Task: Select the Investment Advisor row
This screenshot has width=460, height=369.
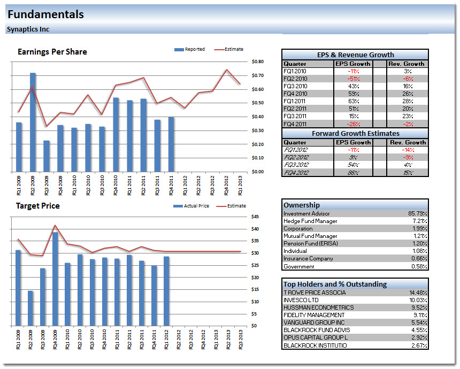Action: pos(355,213)
